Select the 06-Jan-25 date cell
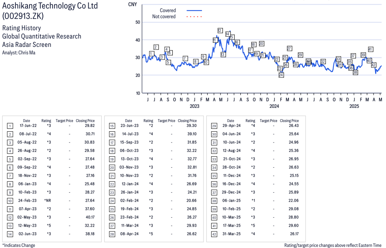Viewport: 386px width, 248px height. point(232,201)
